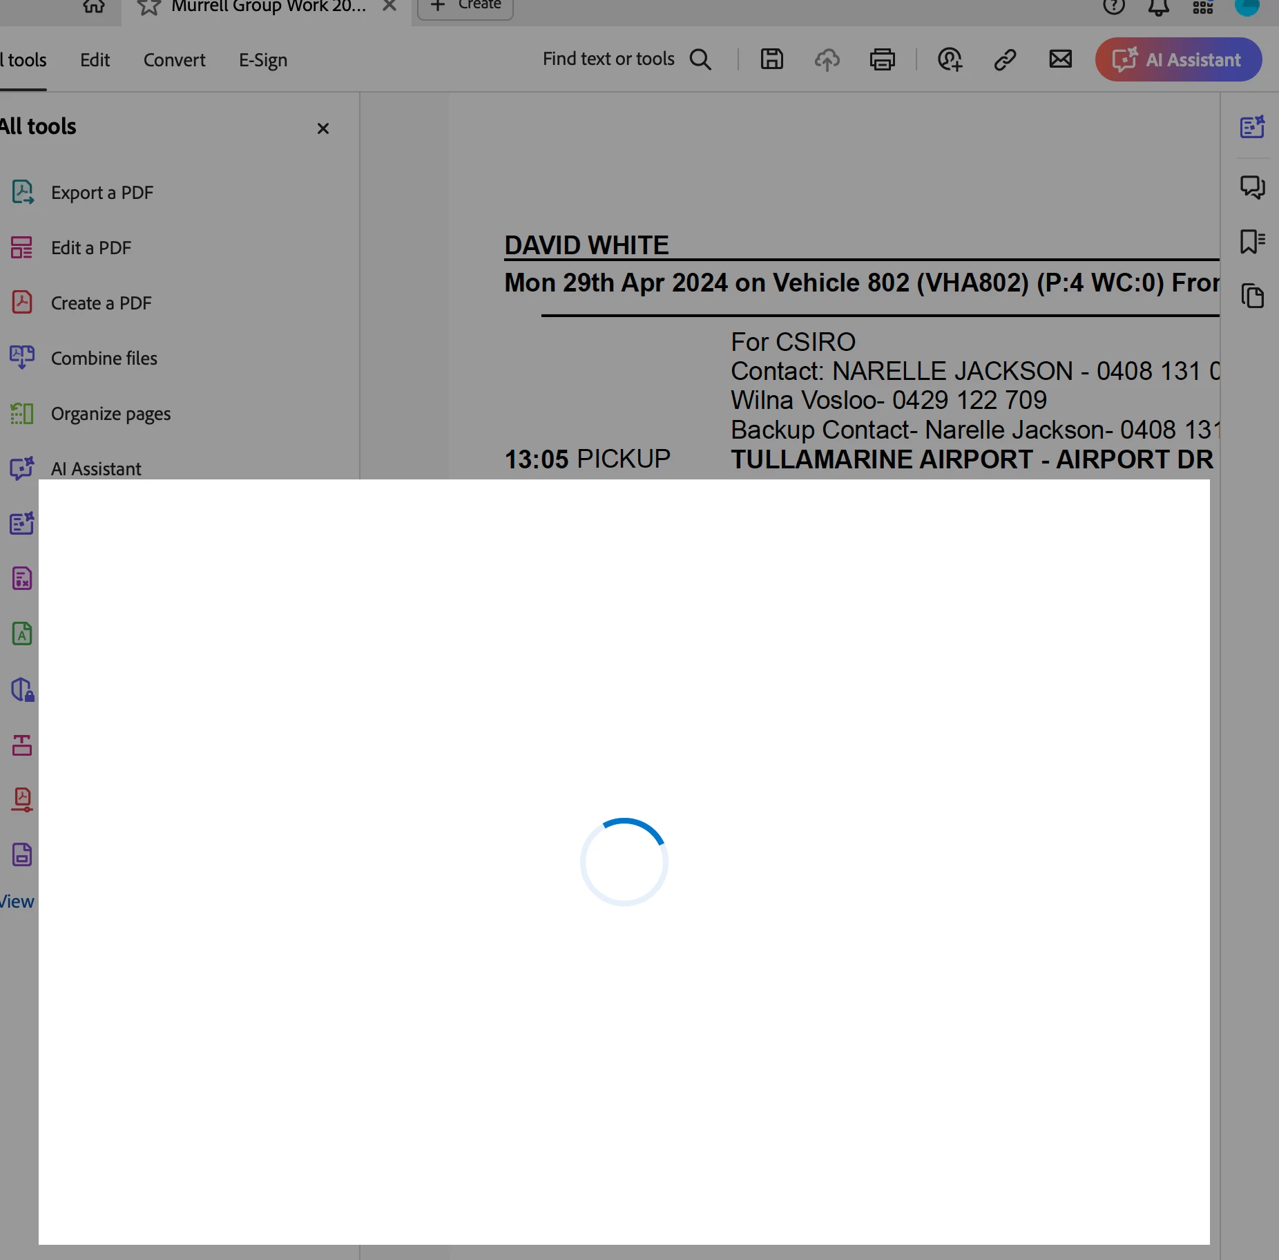Open the E-Sign tab
1279x1260 pixels.
click(x=263, y=60)
